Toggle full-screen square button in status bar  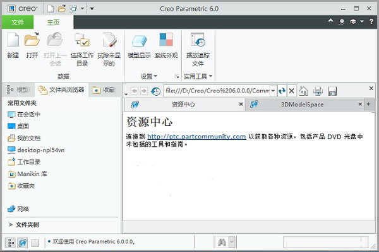pyautogui.click(x=35, y=242)
